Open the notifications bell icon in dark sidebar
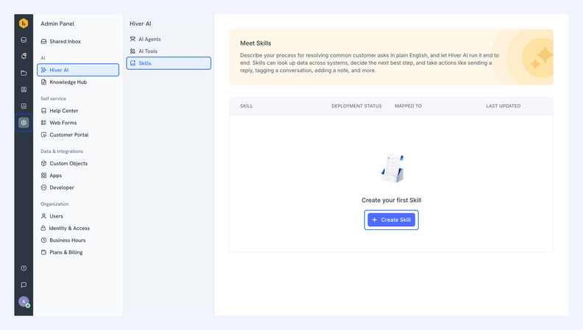The image size is (583, 330). coord(24,56)
